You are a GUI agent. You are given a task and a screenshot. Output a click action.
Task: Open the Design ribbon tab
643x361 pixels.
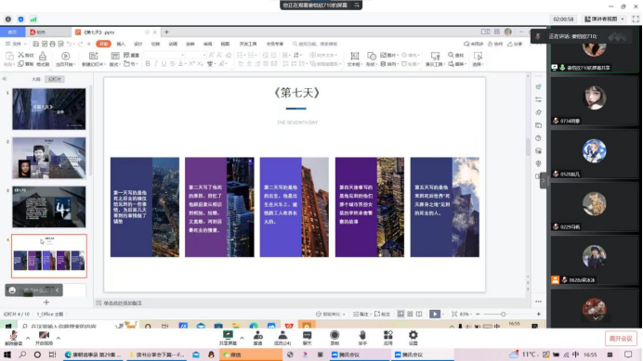point(138,44)
